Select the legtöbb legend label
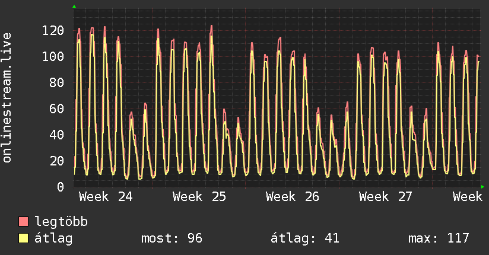 (x=61, y=222)
